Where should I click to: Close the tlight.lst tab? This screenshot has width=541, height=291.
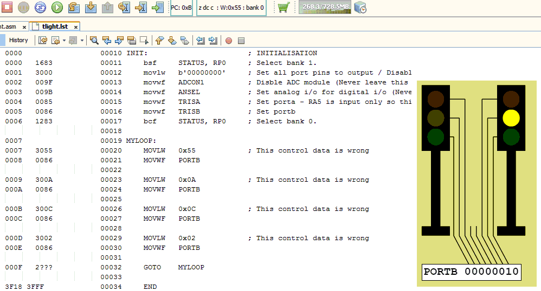click(x=76, y=27)
